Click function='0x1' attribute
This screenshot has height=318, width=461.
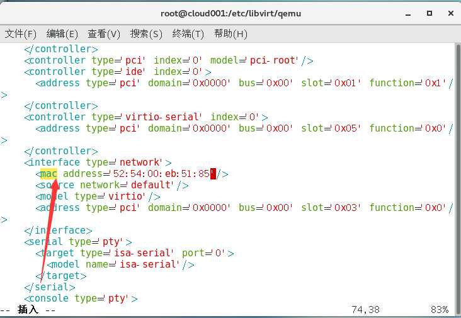point(407,83)
